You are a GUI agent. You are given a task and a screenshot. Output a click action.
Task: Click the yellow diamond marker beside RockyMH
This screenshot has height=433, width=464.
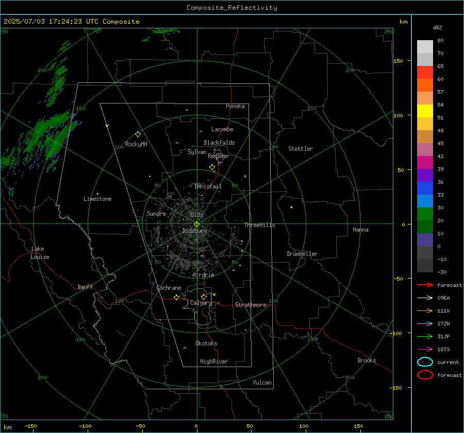point(138,134)
